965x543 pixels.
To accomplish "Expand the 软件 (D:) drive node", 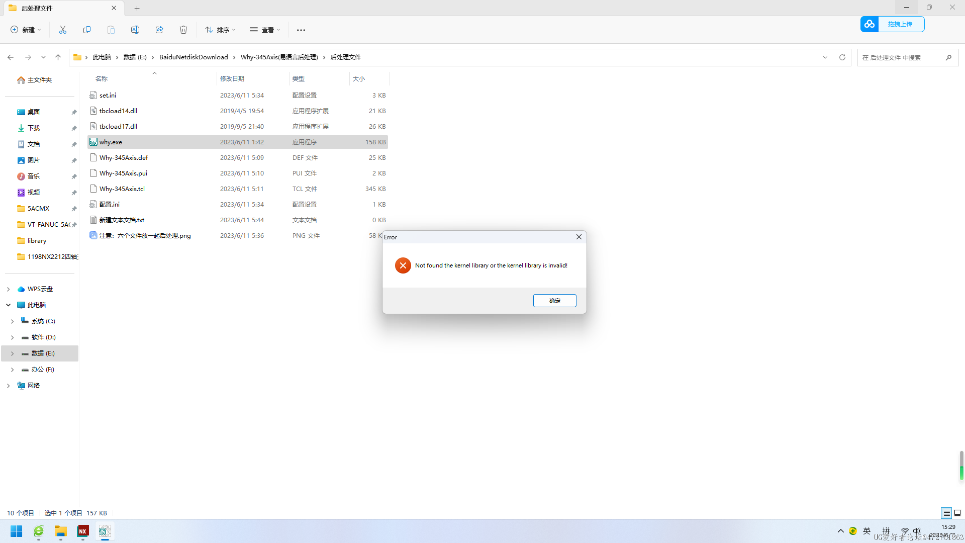I will 13,337.
